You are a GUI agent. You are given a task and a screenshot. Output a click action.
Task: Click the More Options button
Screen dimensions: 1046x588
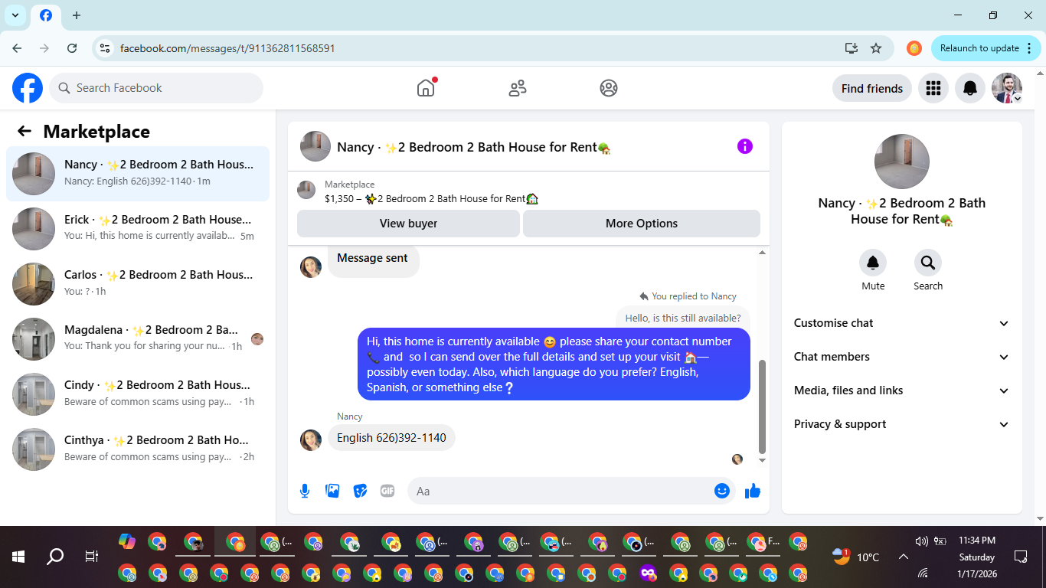pyautogui.click(x=642, y=224)
